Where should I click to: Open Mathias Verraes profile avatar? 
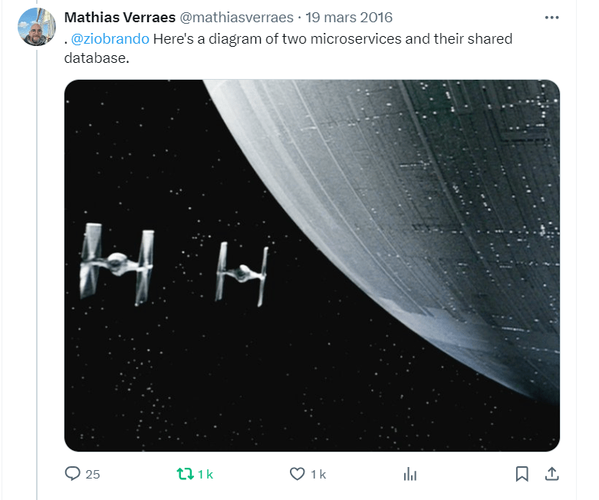[37, 27]
